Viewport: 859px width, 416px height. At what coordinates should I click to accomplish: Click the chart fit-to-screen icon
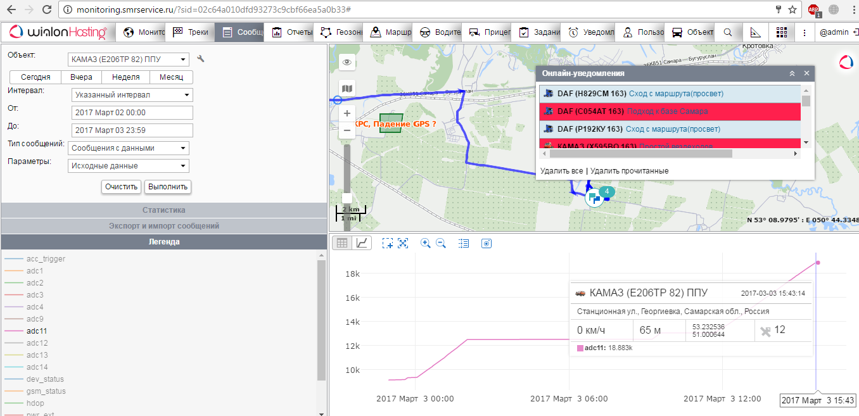[x=403, y=243]
